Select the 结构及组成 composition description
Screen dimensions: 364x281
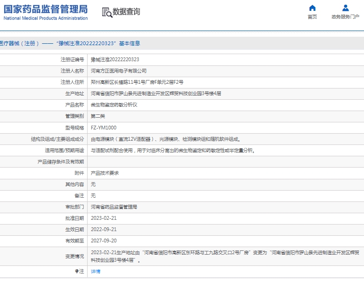(166, 139)
